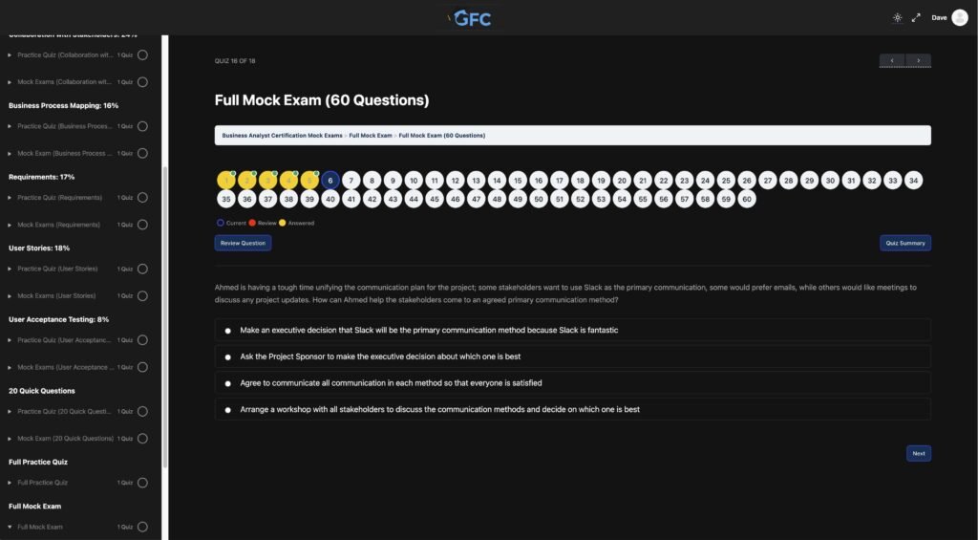
Task: Open Business Analyst Certification Mock Exams breadcrumb
Action: pos(282,136)
